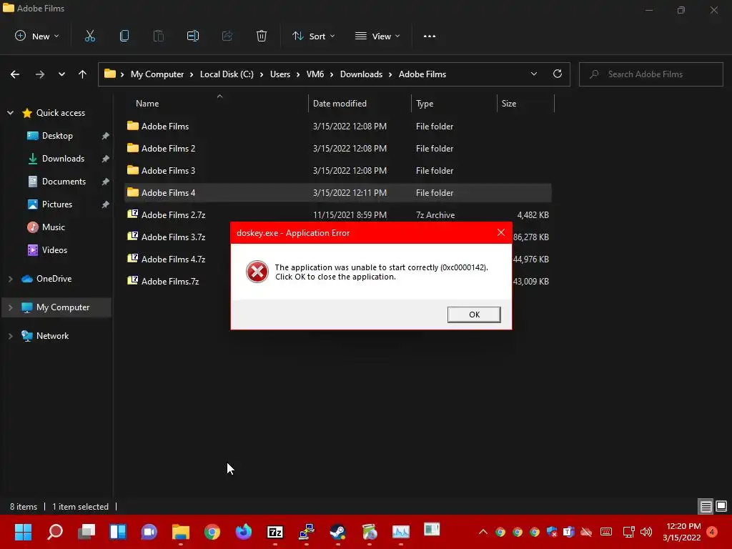Go up one folder level arrow

tap(83, 74)
